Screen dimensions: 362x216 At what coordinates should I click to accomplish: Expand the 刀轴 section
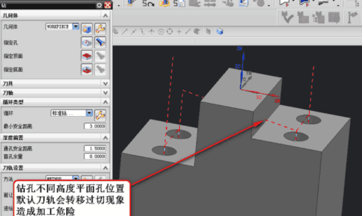pos(105,93)
